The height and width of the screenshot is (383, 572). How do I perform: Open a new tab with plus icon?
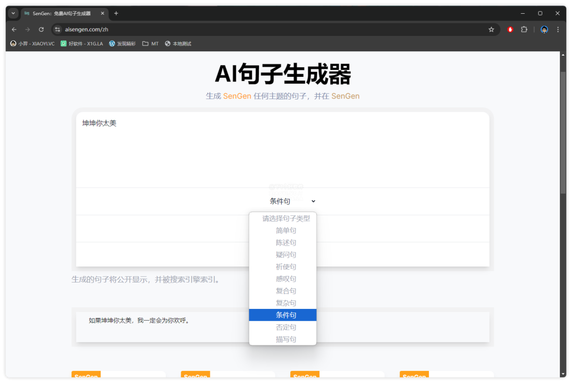click(116, 13)
